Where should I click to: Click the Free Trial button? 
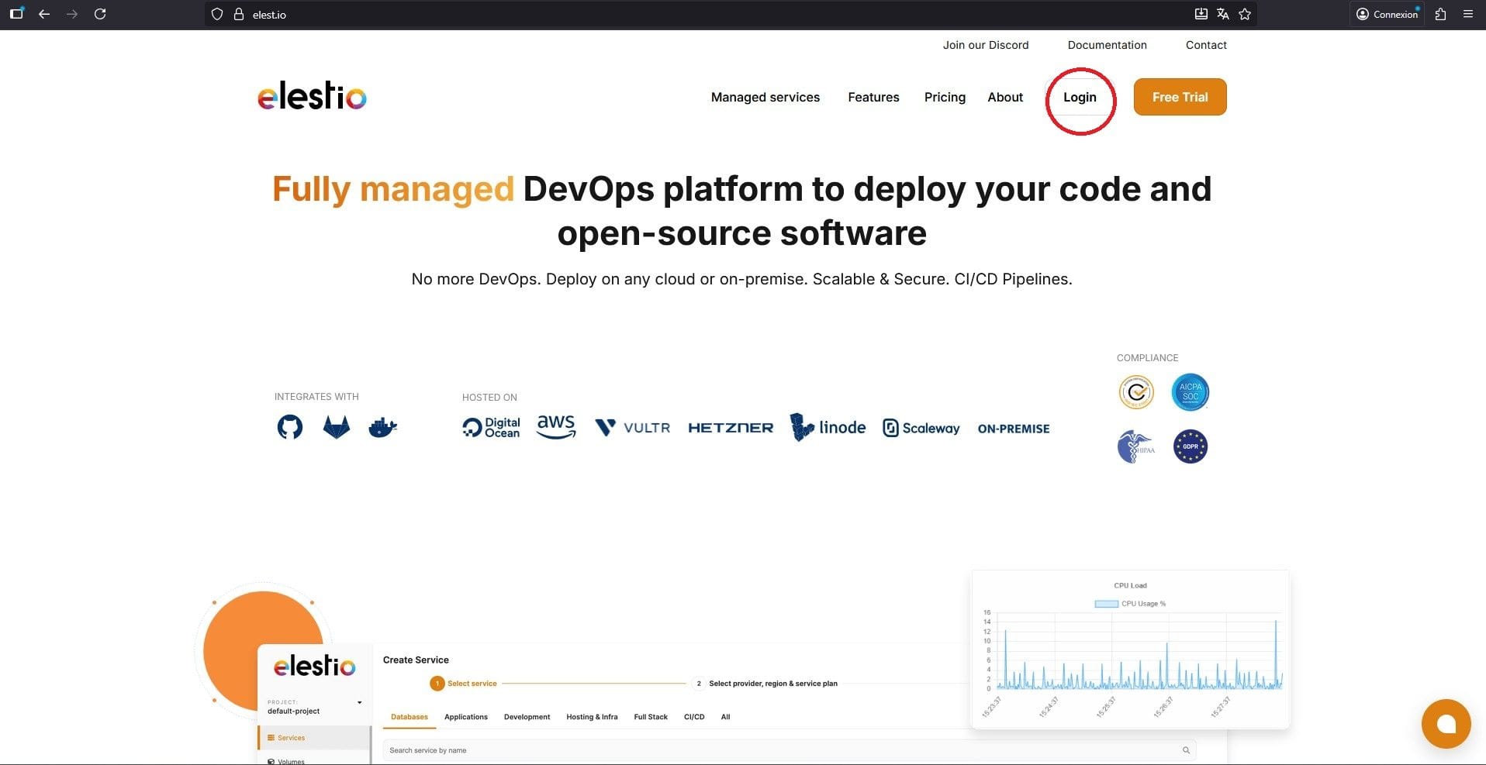coord(1180,97)
